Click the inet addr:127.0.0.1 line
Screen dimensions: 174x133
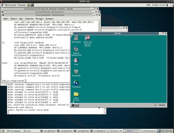(35, 45)
